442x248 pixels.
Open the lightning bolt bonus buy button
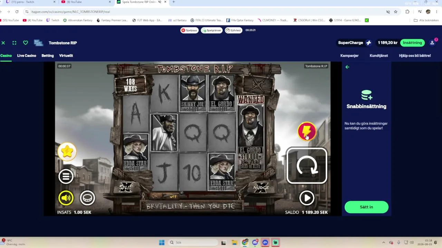(307, 131)
